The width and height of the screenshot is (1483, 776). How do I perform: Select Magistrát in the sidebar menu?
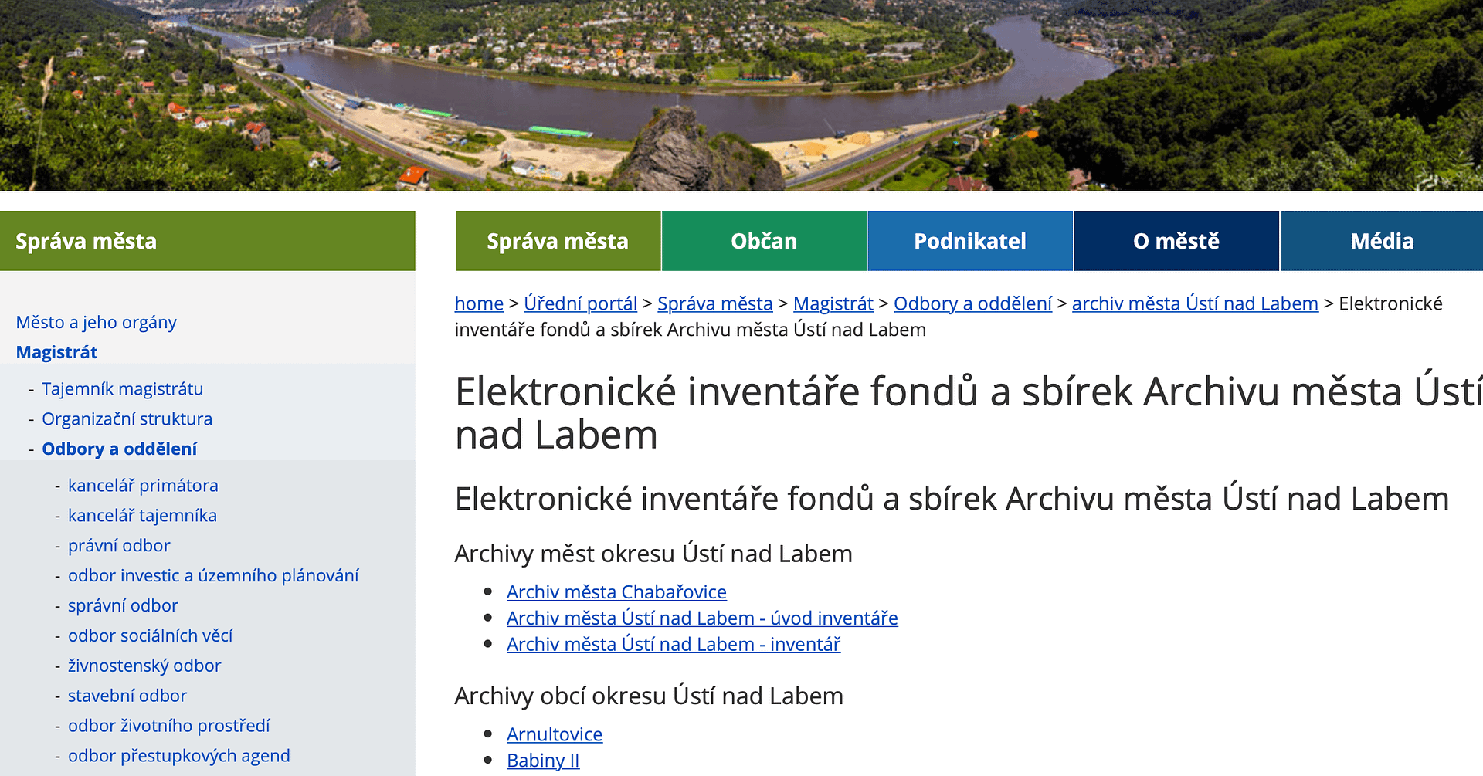[57, 352]
